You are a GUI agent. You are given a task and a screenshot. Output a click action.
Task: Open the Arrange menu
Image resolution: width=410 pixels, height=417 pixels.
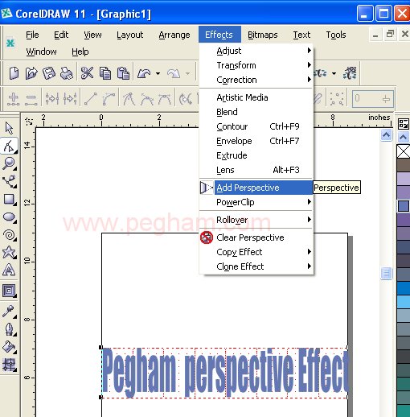pos(174,35)
